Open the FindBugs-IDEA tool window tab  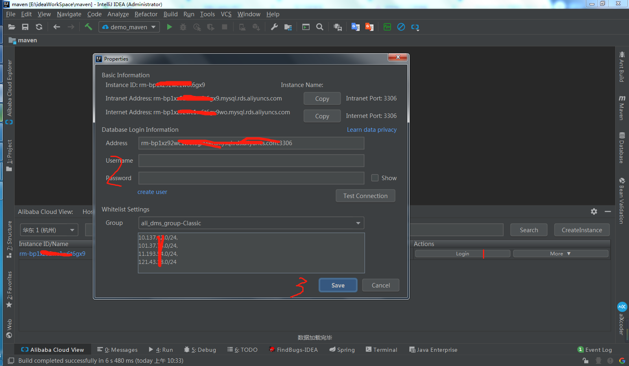point(293,350)
